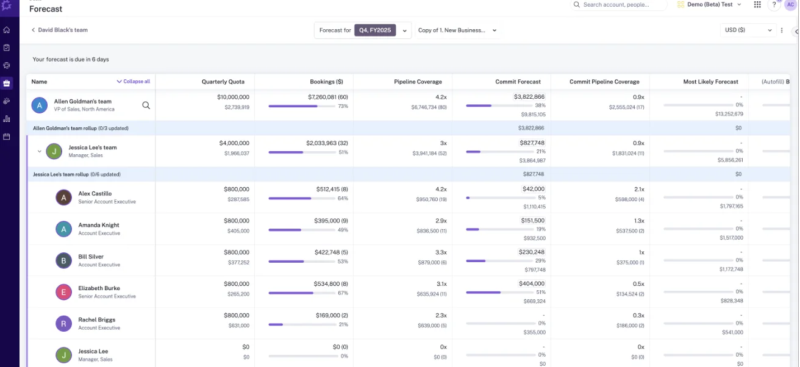This screenshot has height=367, width=800.
Task: Edit Amanda Knight's $151,500 commit forecast field
Action: point(533,221)
